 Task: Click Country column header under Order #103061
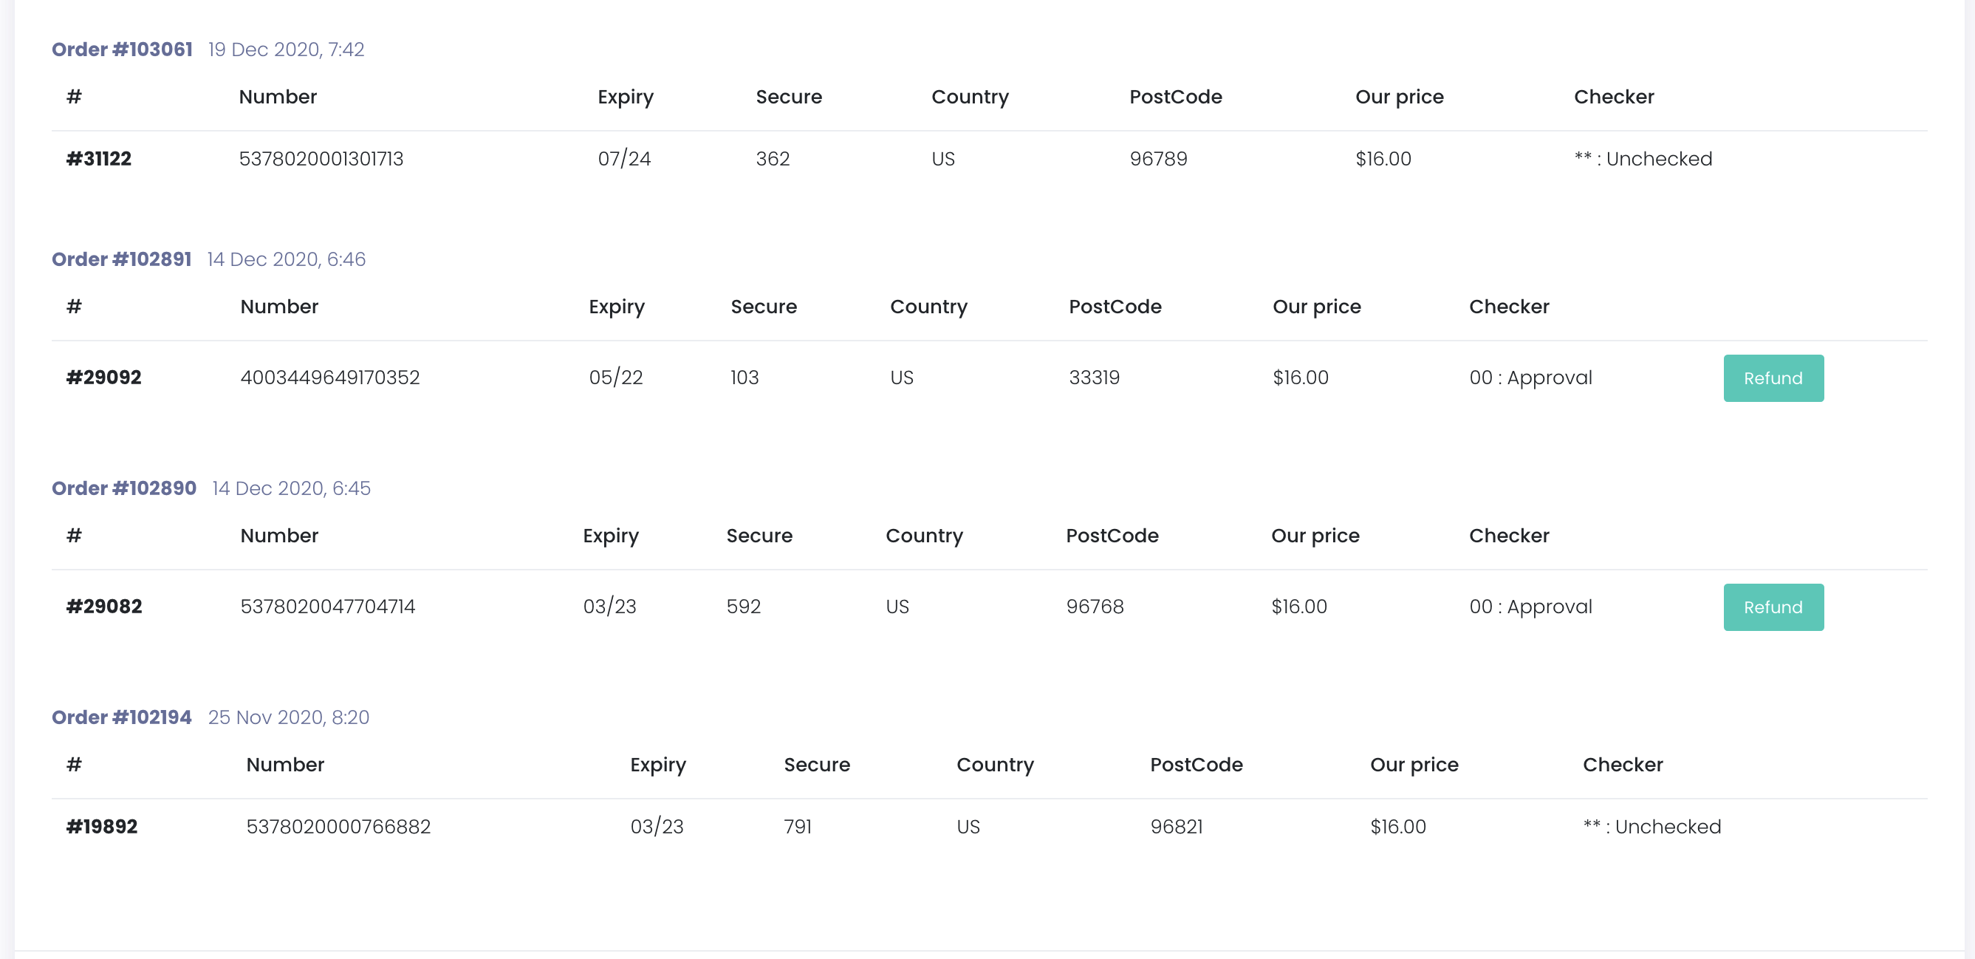pyautogui.click(x=970, y=97)
